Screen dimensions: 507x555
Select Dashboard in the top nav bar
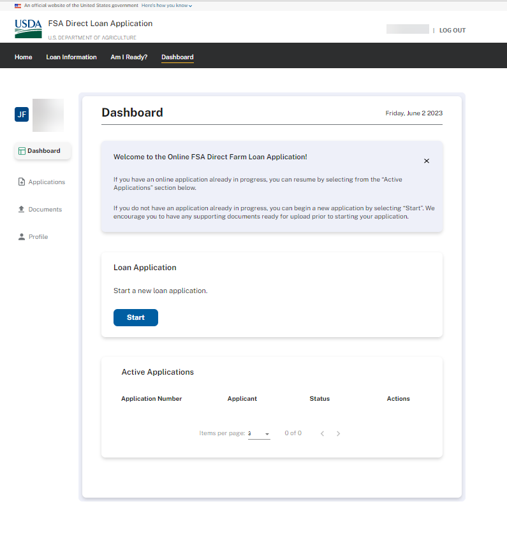point(177,57)
